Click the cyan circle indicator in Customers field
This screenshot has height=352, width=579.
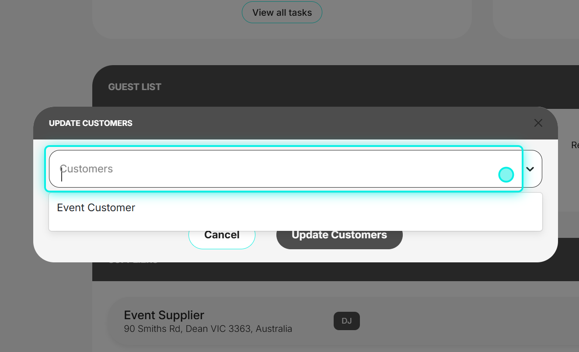[x=506, y=174]
